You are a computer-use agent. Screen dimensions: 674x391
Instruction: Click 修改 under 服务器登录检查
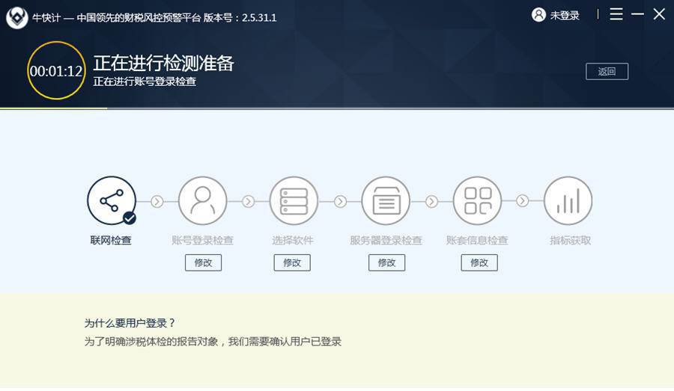[x=387, y=262]
